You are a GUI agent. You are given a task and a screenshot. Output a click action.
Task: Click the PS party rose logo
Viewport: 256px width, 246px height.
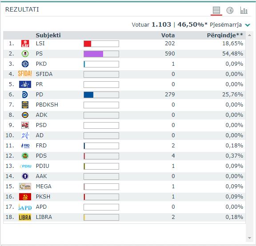(x=25, y=54)
